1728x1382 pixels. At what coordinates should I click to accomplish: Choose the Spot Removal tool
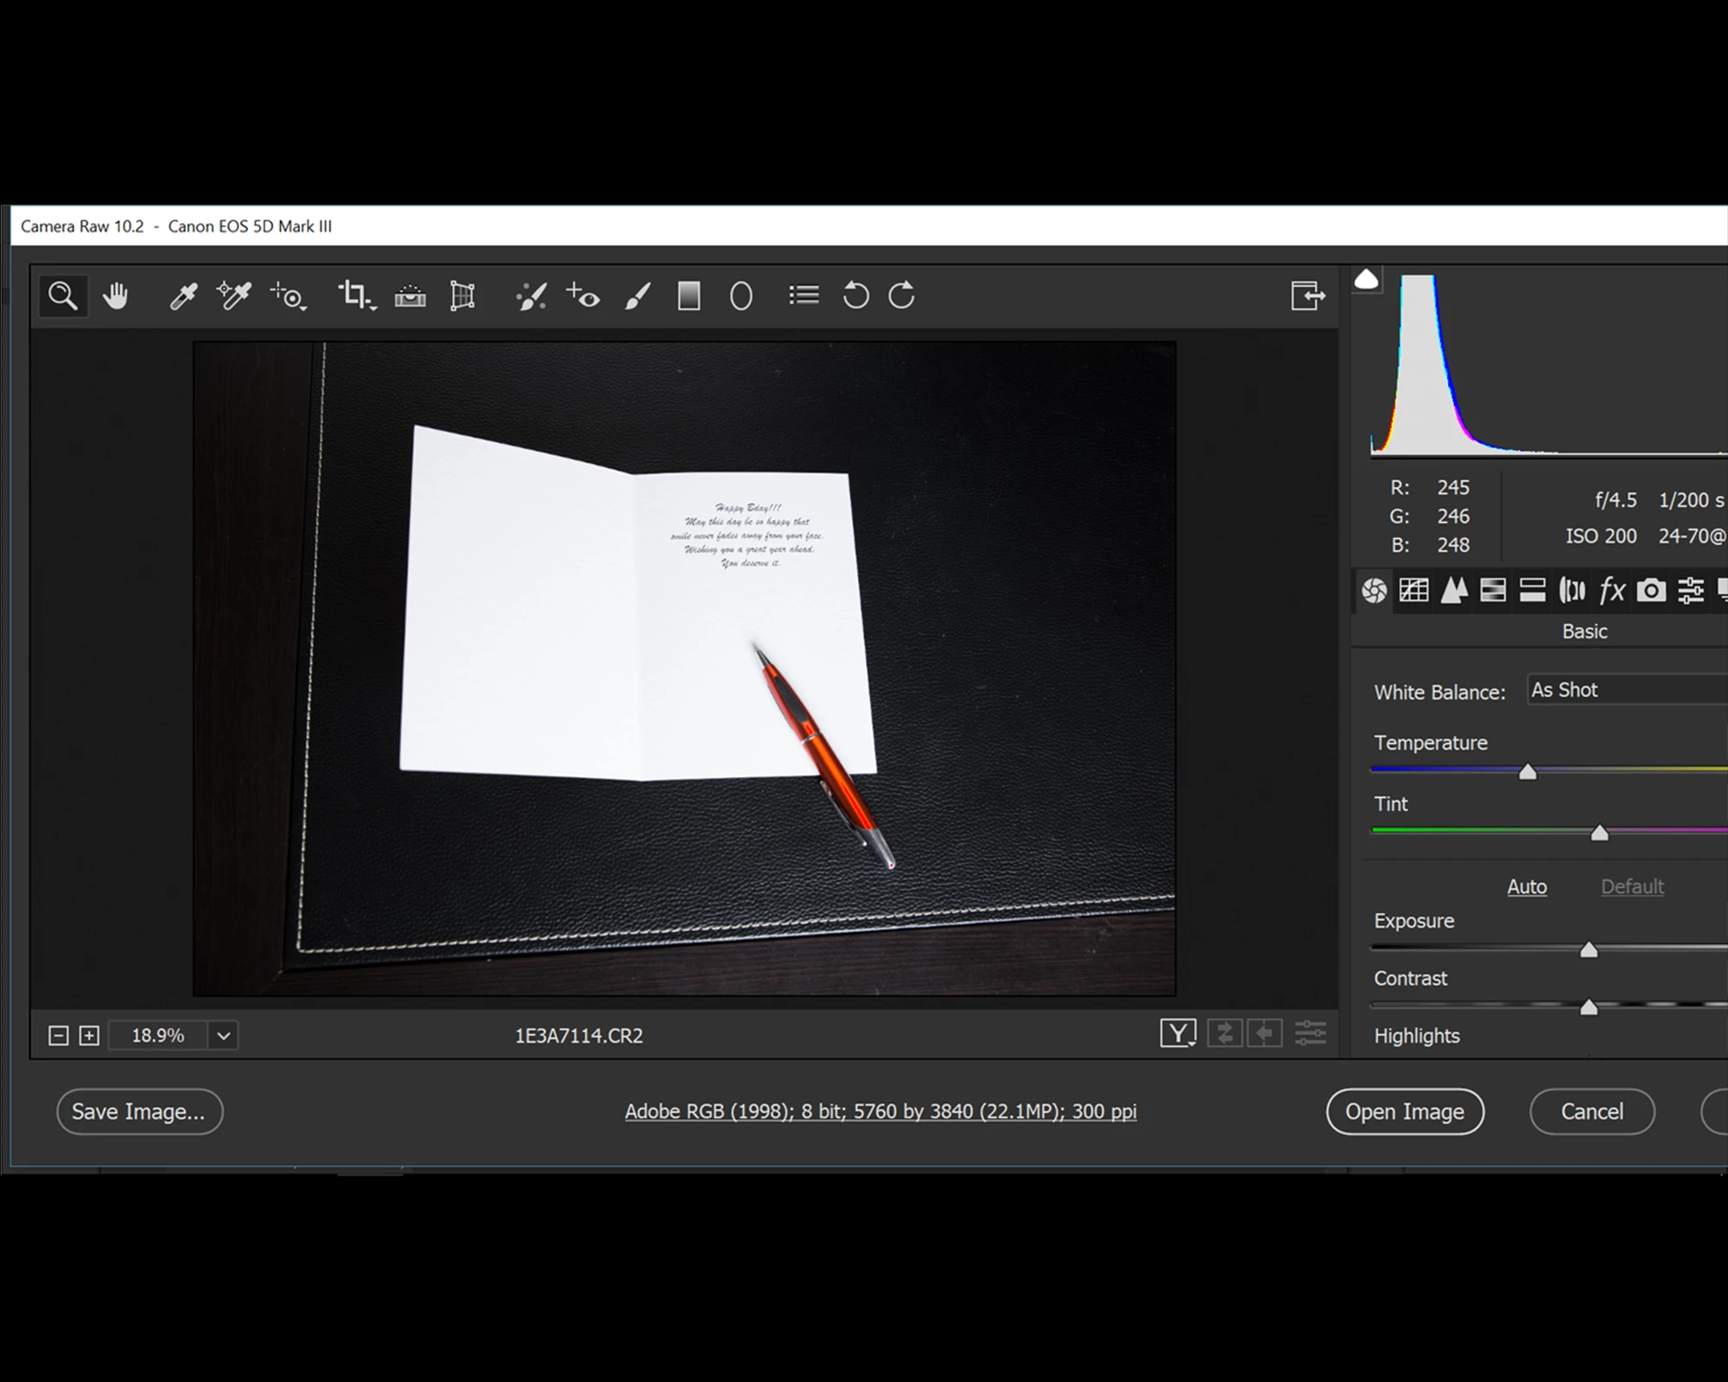pos(531,296)
